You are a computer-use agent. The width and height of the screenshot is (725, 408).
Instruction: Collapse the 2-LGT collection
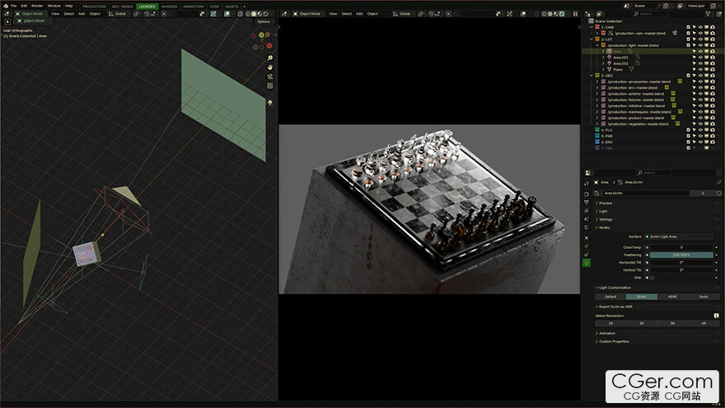pyautogui.click(x=592, y=40)
